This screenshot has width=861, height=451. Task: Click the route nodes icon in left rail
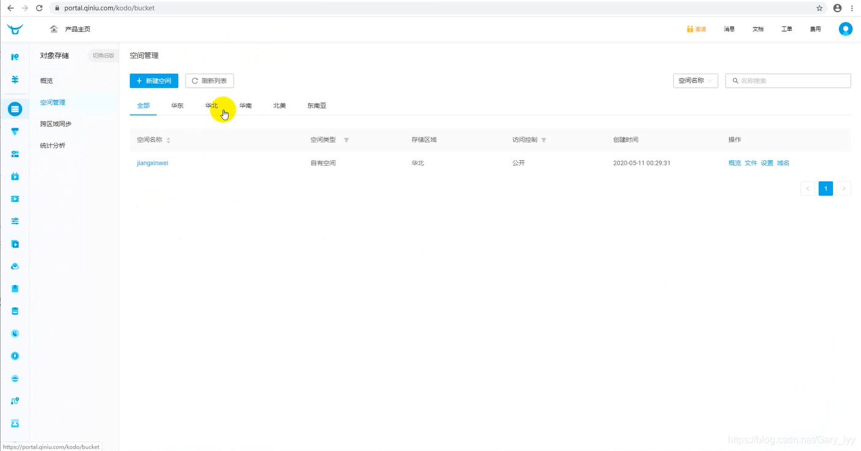15,401
